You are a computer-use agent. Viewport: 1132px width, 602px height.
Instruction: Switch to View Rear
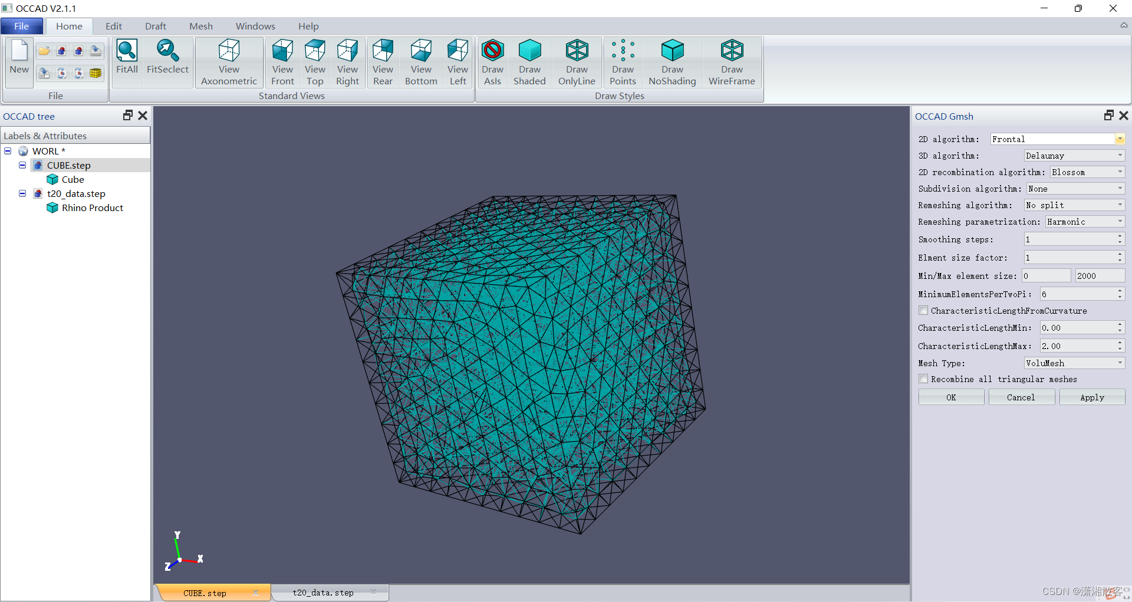coord(383,62)
